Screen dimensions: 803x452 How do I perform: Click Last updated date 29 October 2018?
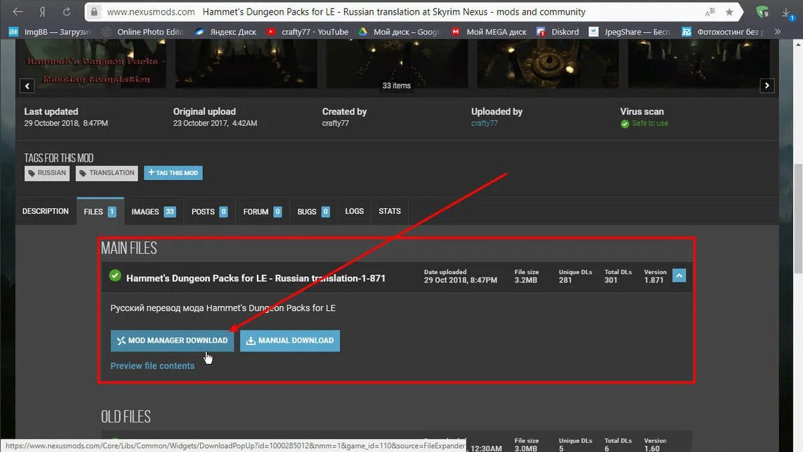coord(66,124)
